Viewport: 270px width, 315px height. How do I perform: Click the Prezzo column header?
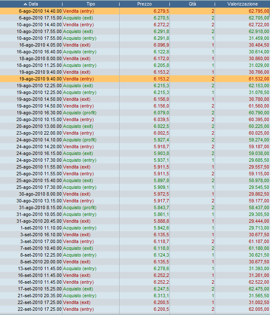pyautogui.click(x=145, y=4)
